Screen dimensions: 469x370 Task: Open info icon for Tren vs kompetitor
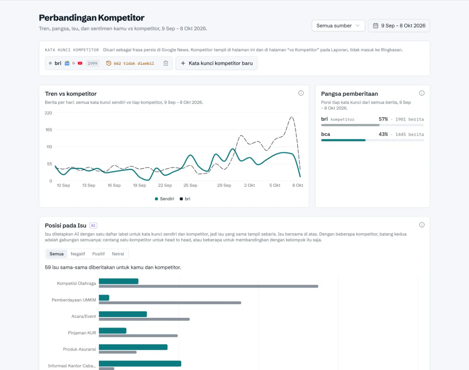(x=301, y=93)
